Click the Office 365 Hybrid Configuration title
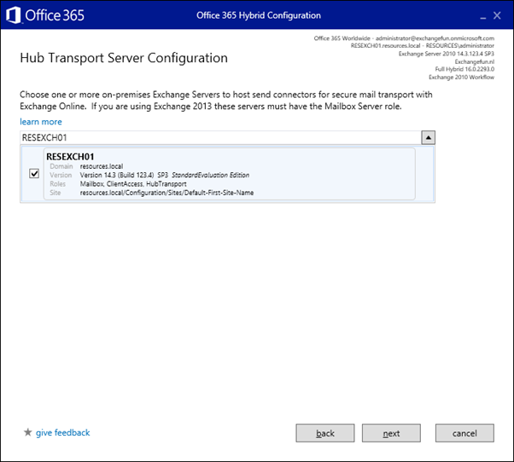This screenshot has width=514, height=462. click(259, 15)
